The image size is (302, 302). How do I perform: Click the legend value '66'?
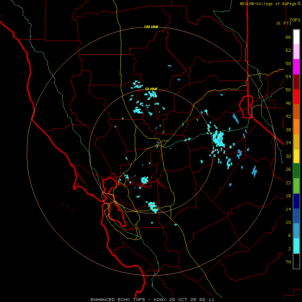tap(288, 37)
